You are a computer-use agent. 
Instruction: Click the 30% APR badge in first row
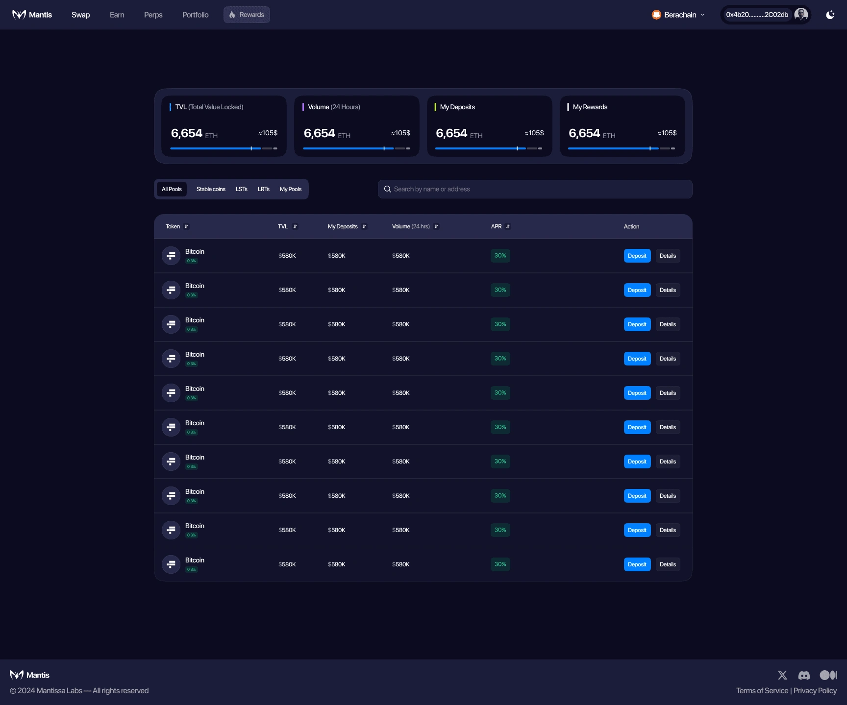[x=500, y=256]
